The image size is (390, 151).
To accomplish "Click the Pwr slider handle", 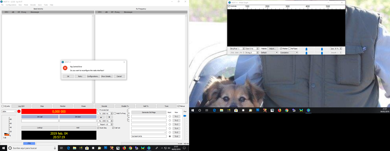I will point(185,116).
